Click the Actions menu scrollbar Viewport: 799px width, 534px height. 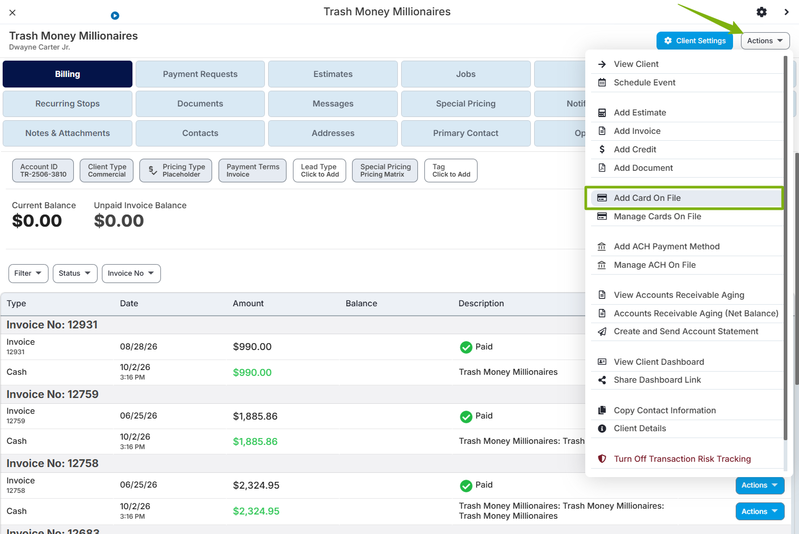785,248
